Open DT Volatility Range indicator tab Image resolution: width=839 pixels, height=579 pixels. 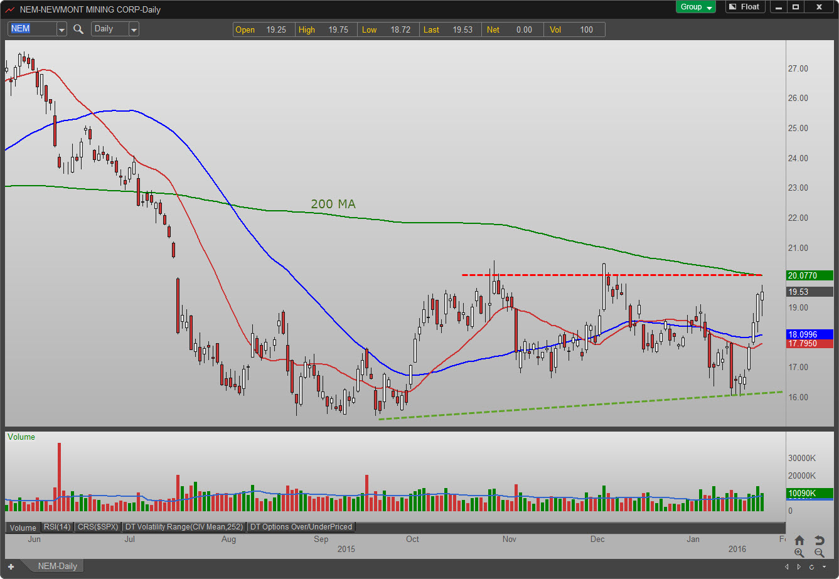click(184, 527)
